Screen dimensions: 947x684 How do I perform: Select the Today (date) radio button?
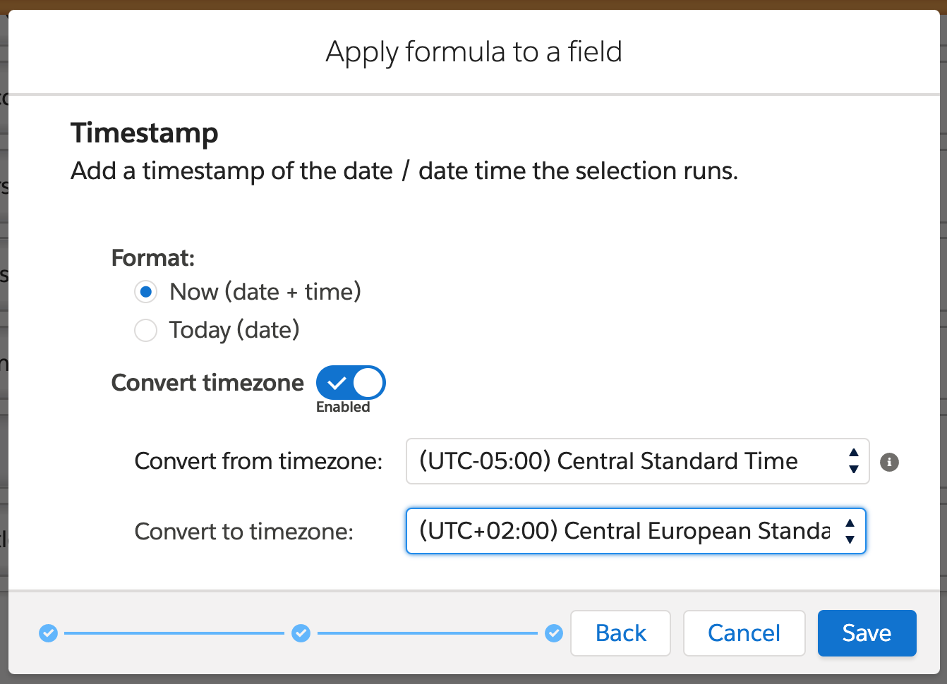click(x=145, y=330)
